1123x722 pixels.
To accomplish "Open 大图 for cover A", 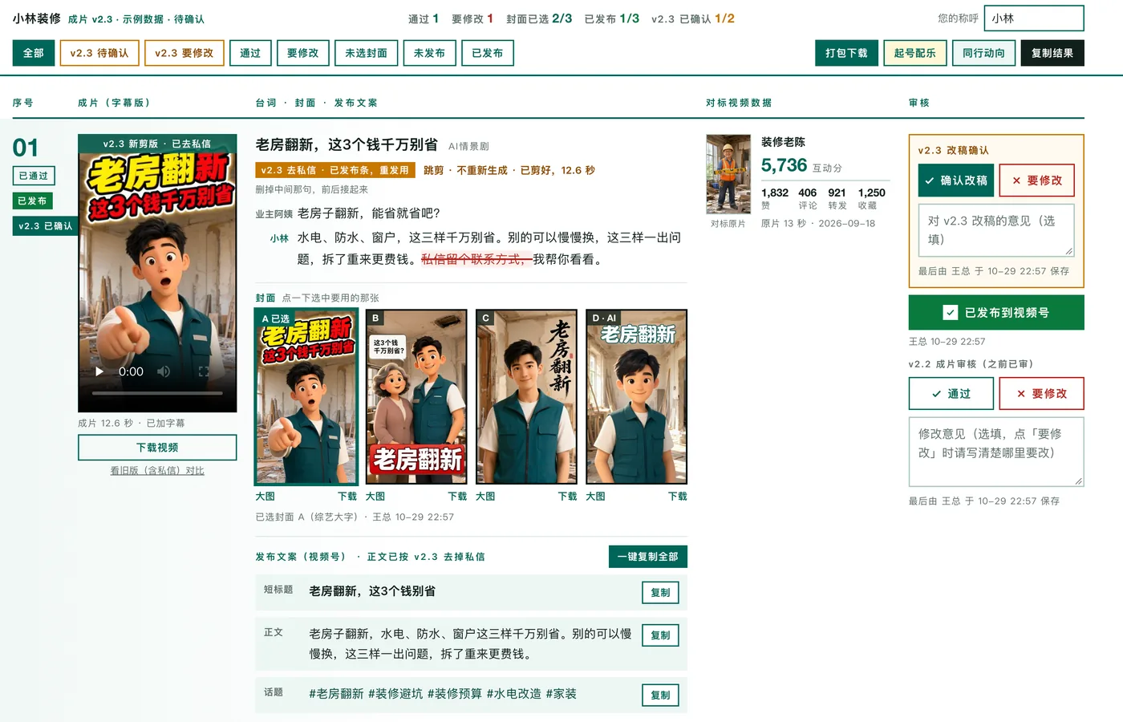I will point(265,497).
